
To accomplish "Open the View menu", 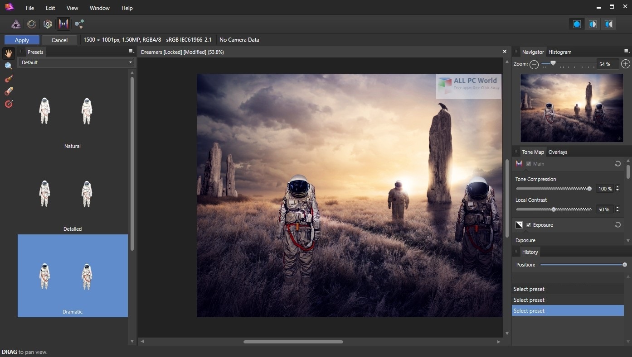I will [x=72, y=8].
